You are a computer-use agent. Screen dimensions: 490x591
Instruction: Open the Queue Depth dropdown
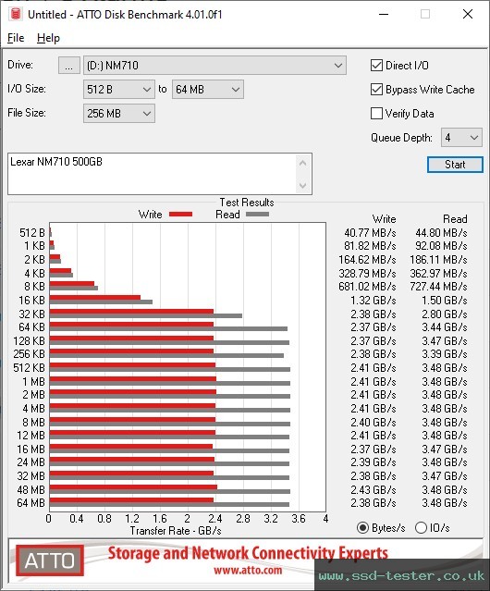pos(461,138)
